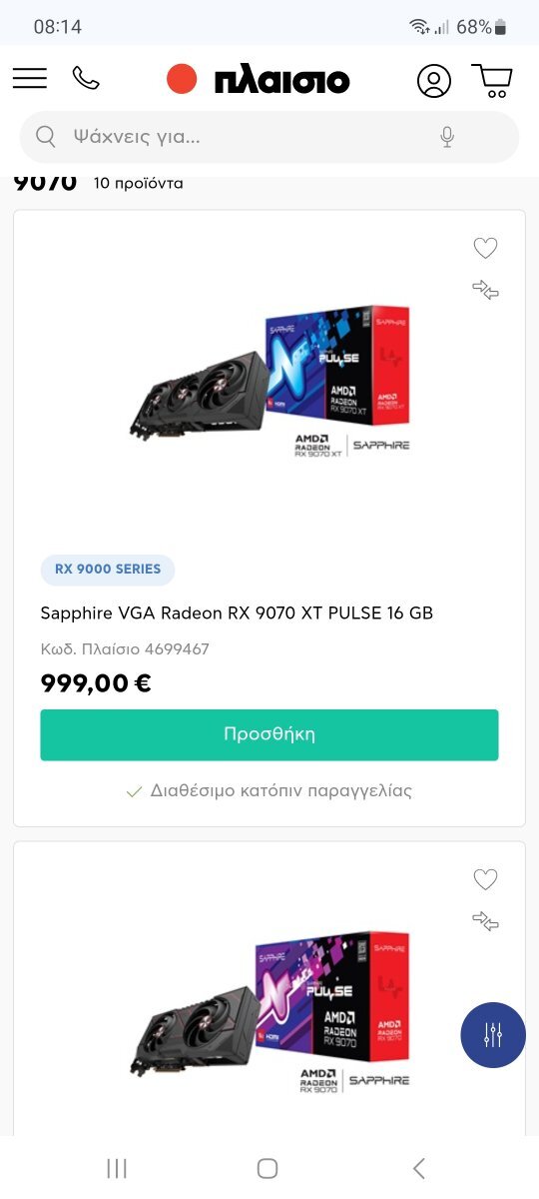Screen dimensions: 539x1199
Task: Compare the second Sapphire RX 9070 card
Action: coord(485,922)
